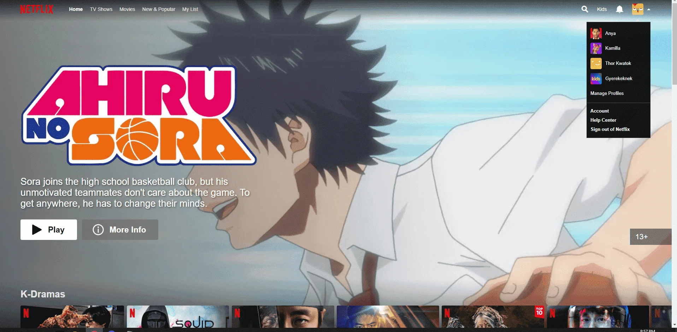Sign out of Netflix
Image resolution: width=677 pixels, height=332 pixels.
tap(610, 129)
